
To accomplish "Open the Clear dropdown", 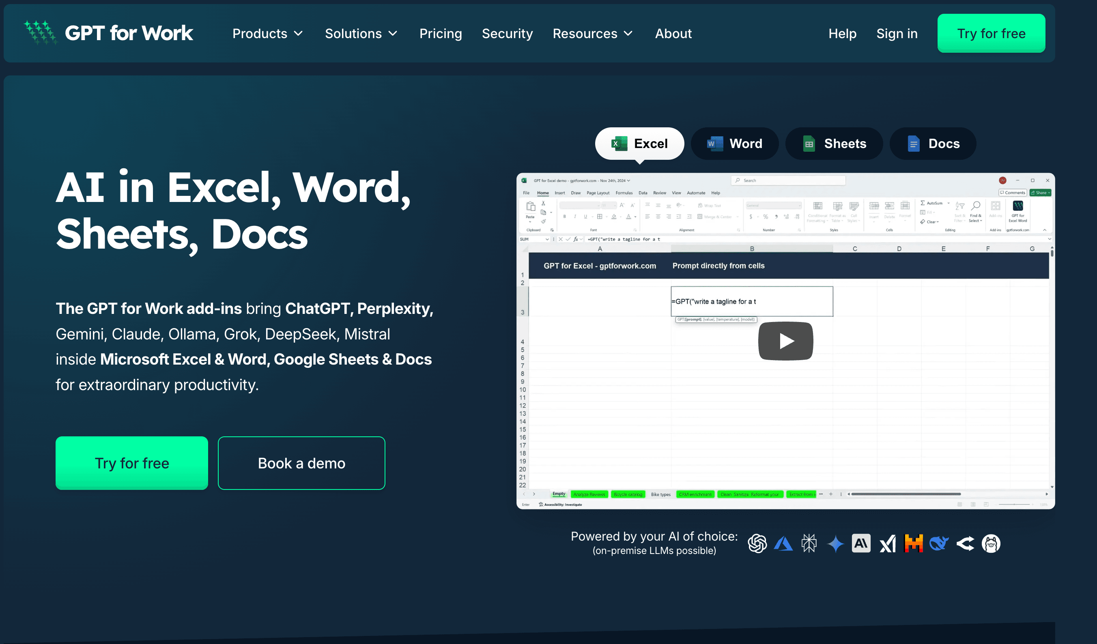I will 929,222.
